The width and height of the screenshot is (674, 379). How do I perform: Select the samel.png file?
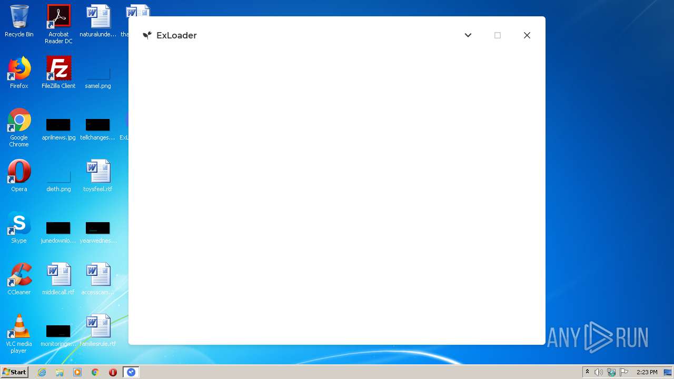click(x=98, y=77)
